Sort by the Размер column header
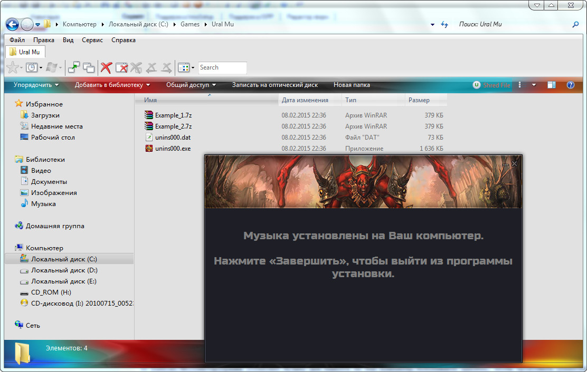This screenshot has height=372, width=587. (426, 100)
